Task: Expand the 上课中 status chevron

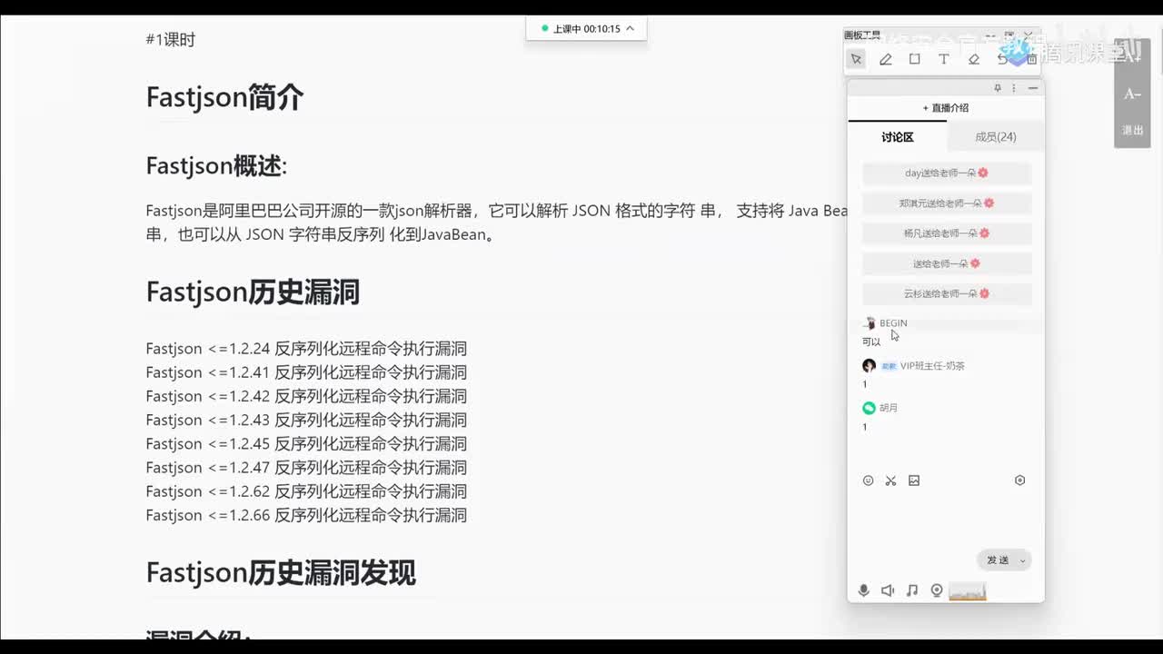Action: pos(630,28)
